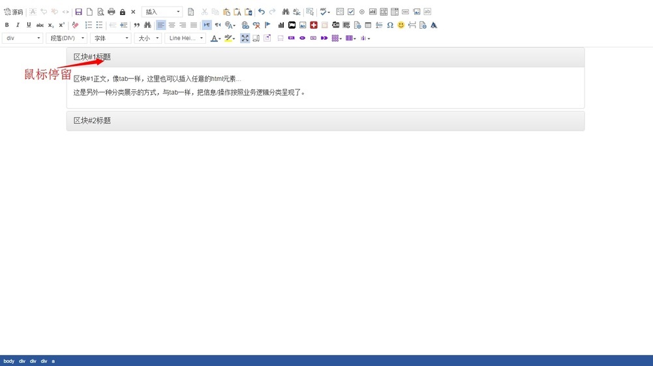The image size is (653, 366).
Task: Open the page preview
Action: point(100,12)
